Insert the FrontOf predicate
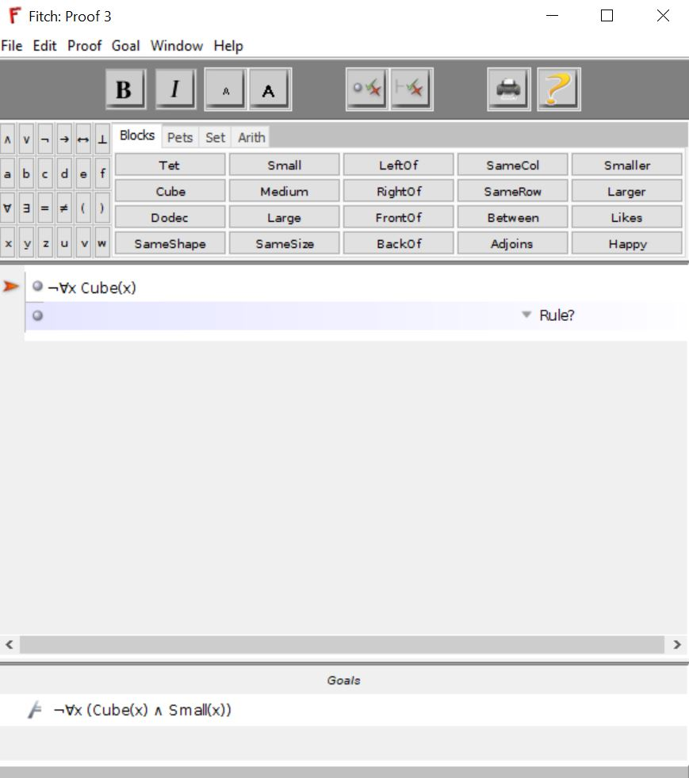 pos(398,217)
